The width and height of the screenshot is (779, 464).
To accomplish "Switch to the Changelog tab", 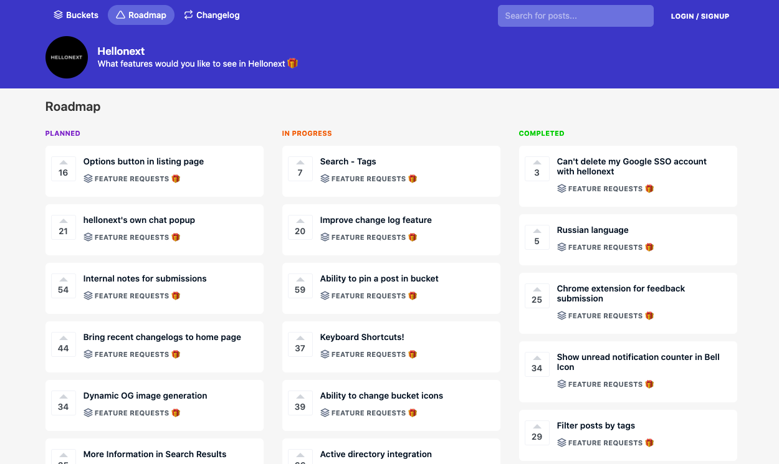I will tap(212, 15).
